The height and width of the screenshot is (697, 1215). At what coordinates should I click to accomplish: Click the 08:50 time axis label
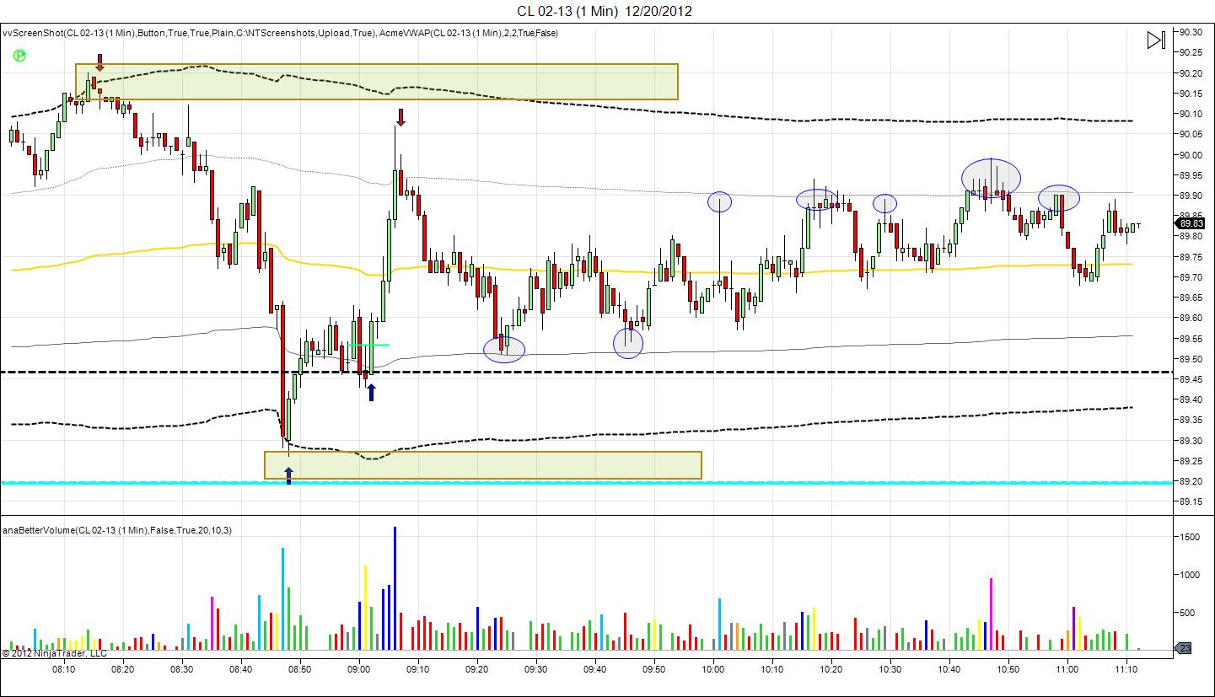[299, 669]
